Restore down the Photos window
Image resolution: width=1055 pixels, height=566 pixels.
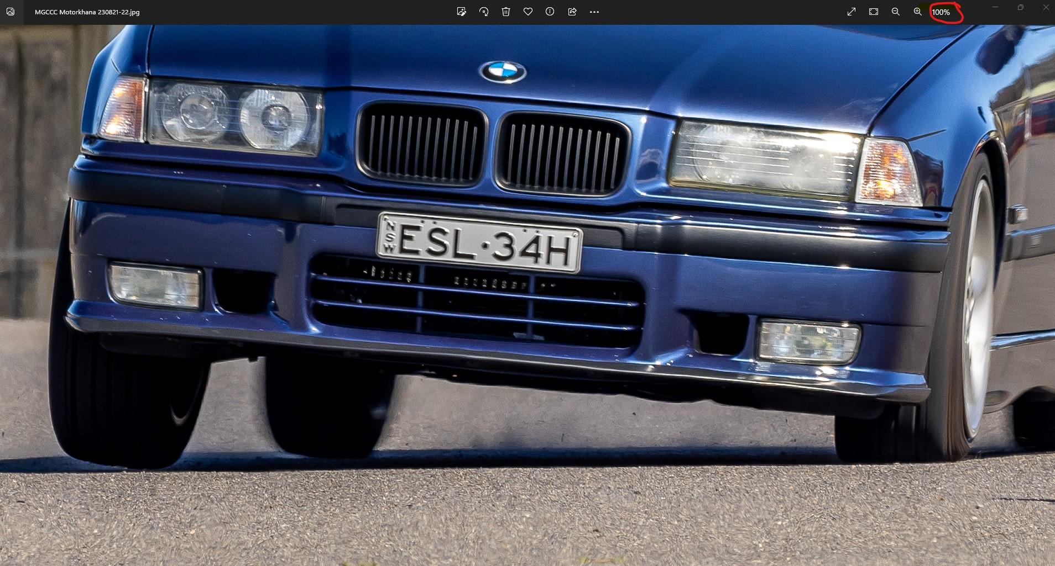click(x=1020, y=7)
